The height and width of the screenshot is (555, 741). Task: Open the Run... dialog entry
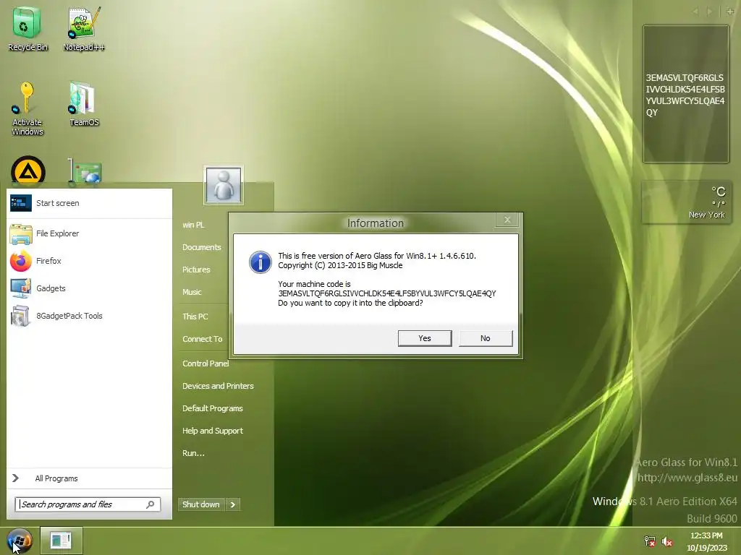tap(193, 453)
